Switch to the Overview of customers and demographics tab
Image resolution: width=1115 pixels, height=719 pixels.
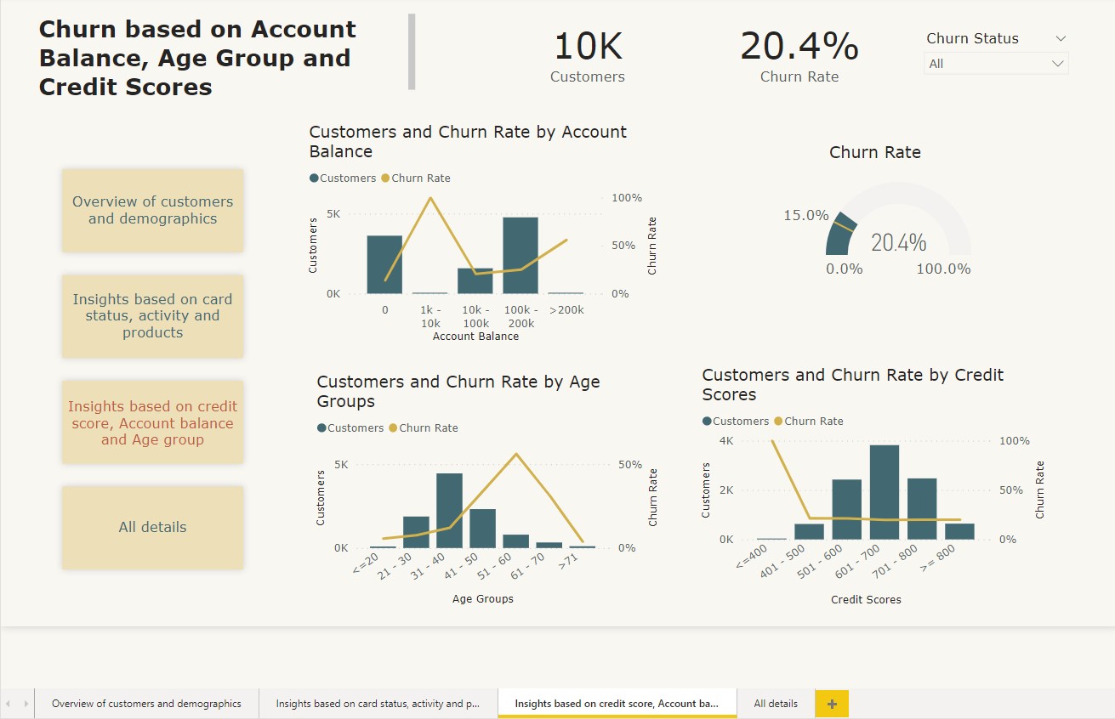tap(145, 703)
